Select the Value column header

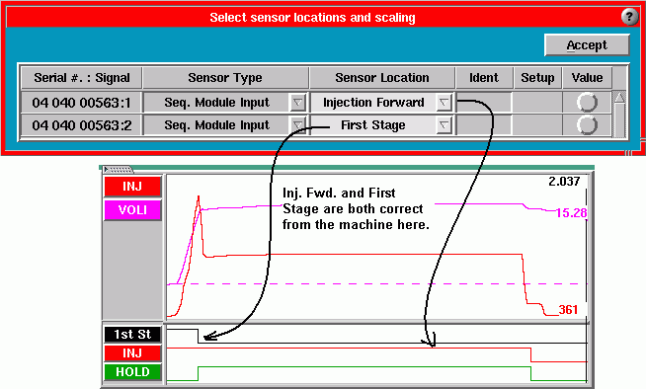pyautogui.click(x=587, y=78)
